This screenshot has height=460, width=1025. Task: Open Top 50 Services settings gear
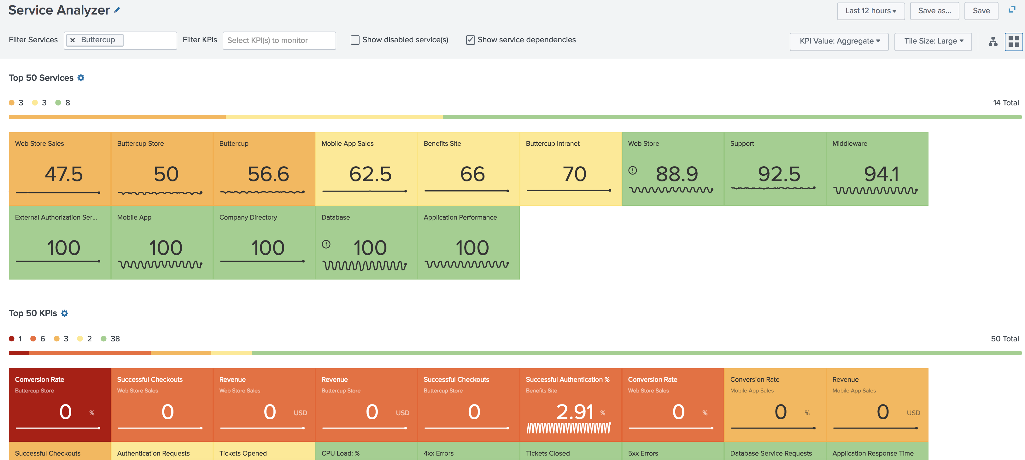[x=81, y=78]
